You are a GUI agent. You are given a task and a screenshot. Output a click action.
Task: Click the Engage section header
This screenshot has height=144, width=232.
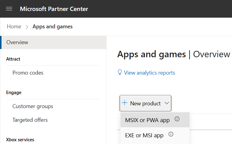pos(14,93)
